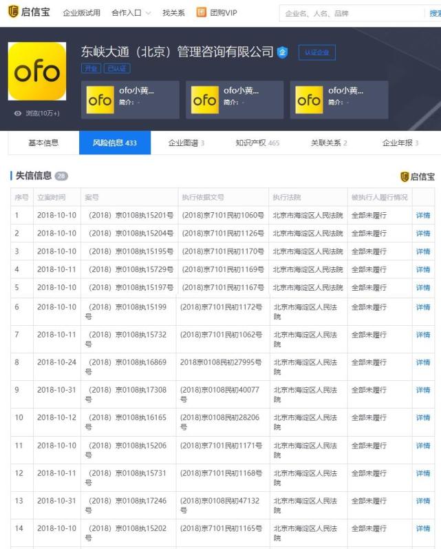Viewport: 441px width, 549px height.
Task: Open 详情 for case 京0108执15199号
Action: (423, 307)
